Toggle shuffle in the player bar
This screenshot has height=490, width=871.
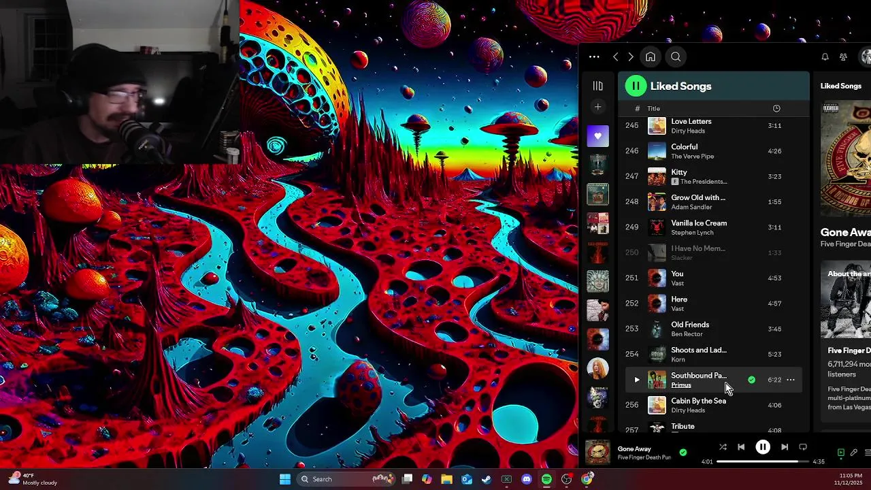[x=723, y=447]
